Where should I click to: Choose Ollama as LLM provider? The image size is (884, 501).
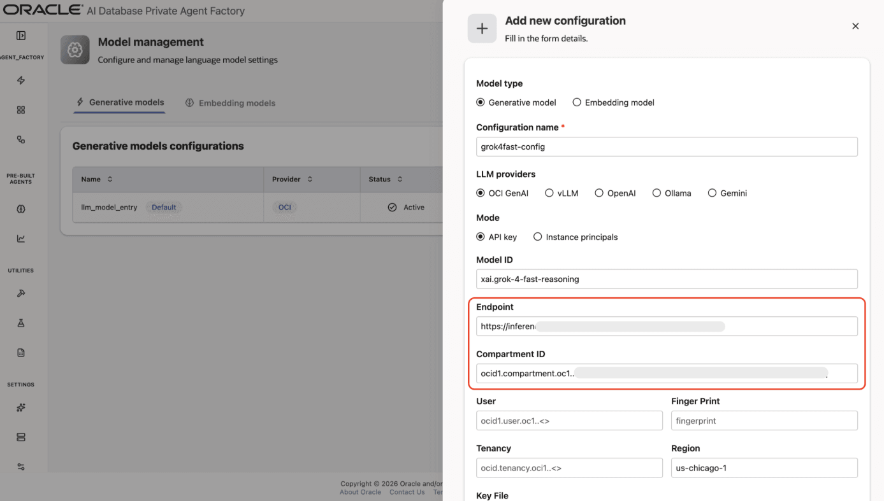[x=656, y=193]
